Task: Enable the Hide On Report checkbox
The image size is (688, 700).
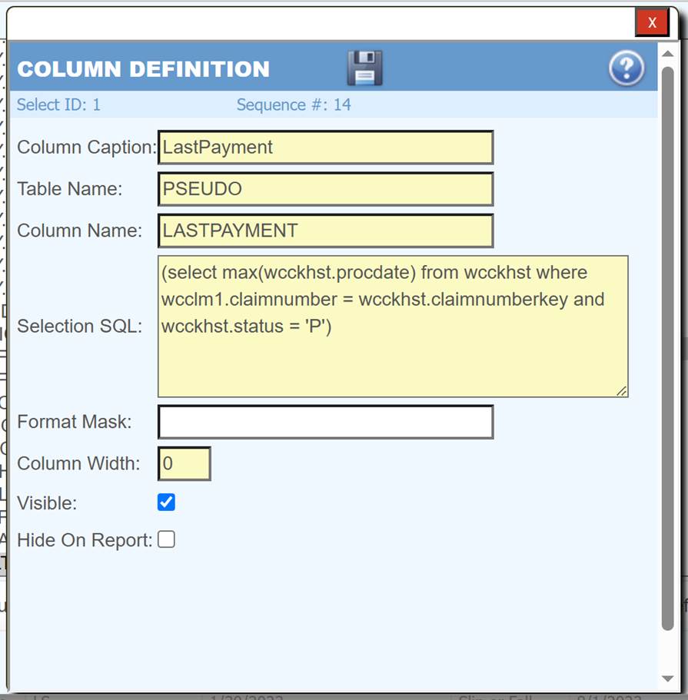Action: coord(166,539)
